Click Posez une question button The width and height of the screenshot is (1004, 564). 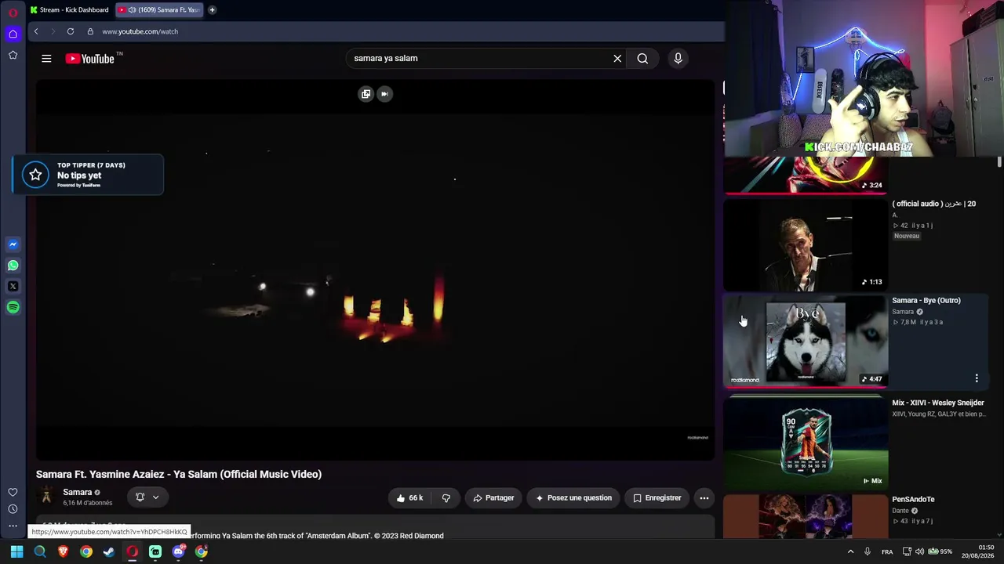point(573,498)
